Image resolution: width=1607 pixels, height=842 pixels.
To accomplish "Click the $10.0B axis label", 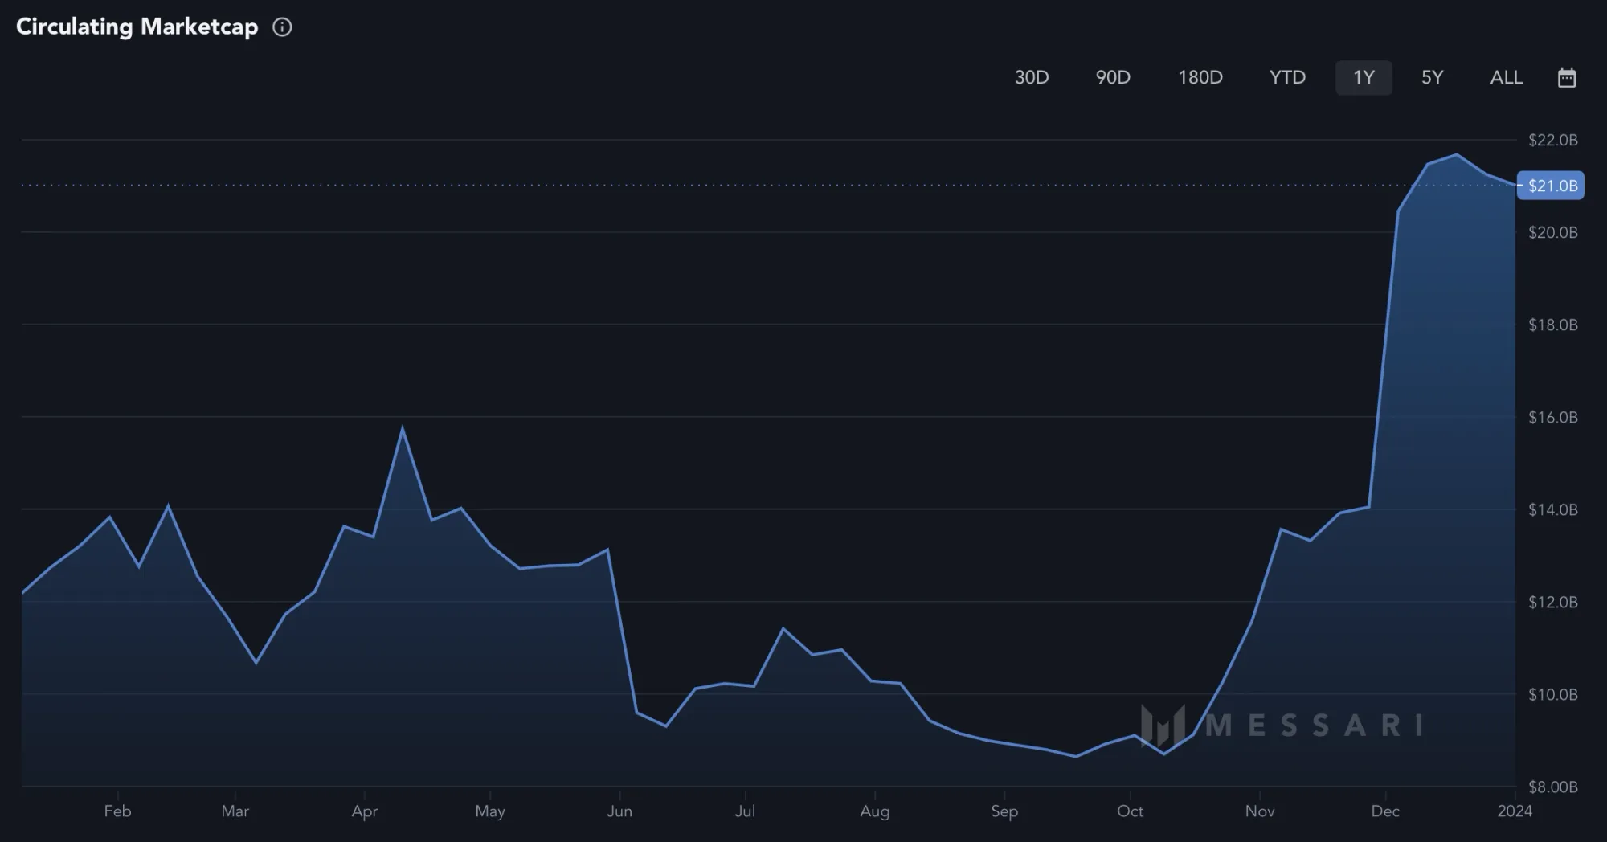I will point(1553,694).
